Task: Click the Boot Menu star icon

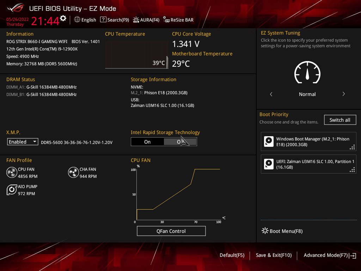Action: pos(265,231)
